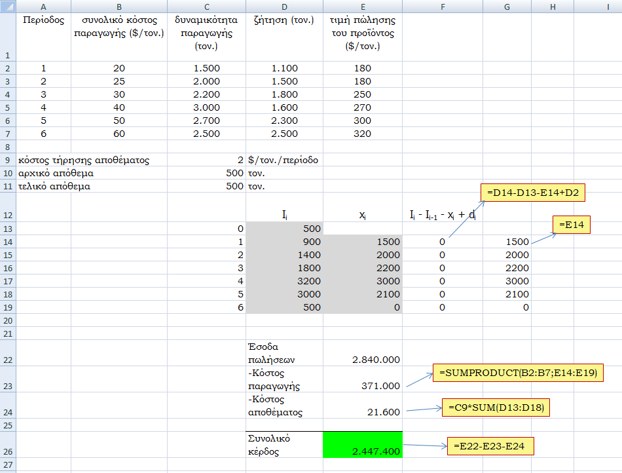The height and width of the screenshot is (473, 622).
Task: Select production cost cell 371.000
Action: click(x=363, y=379)
